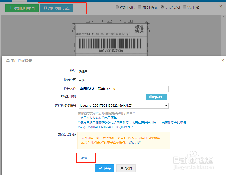This screenshot has height=175, width=226.
Task: Select the 标准快递 text on the label preview
Action: tap(139, 29)
